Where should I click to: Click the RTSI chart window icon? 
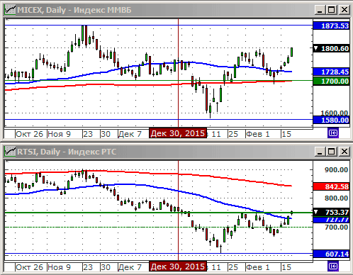[10, 152]
